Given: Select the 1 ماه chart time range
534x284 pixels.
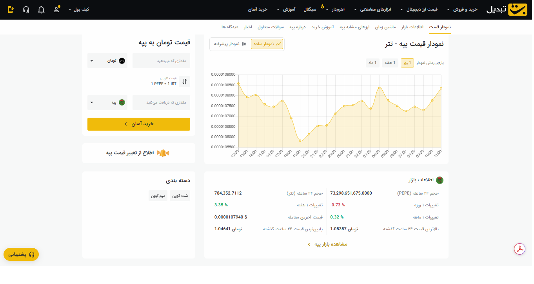Looking at the screenshot, I should tap(372, 63).
